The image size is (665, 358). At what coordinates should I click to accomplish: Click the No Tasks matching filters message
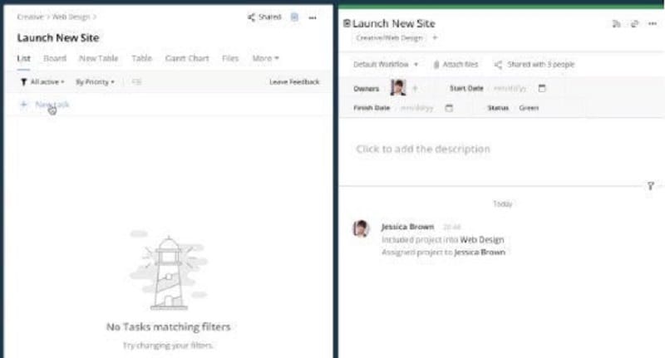[x=169, y=326]
